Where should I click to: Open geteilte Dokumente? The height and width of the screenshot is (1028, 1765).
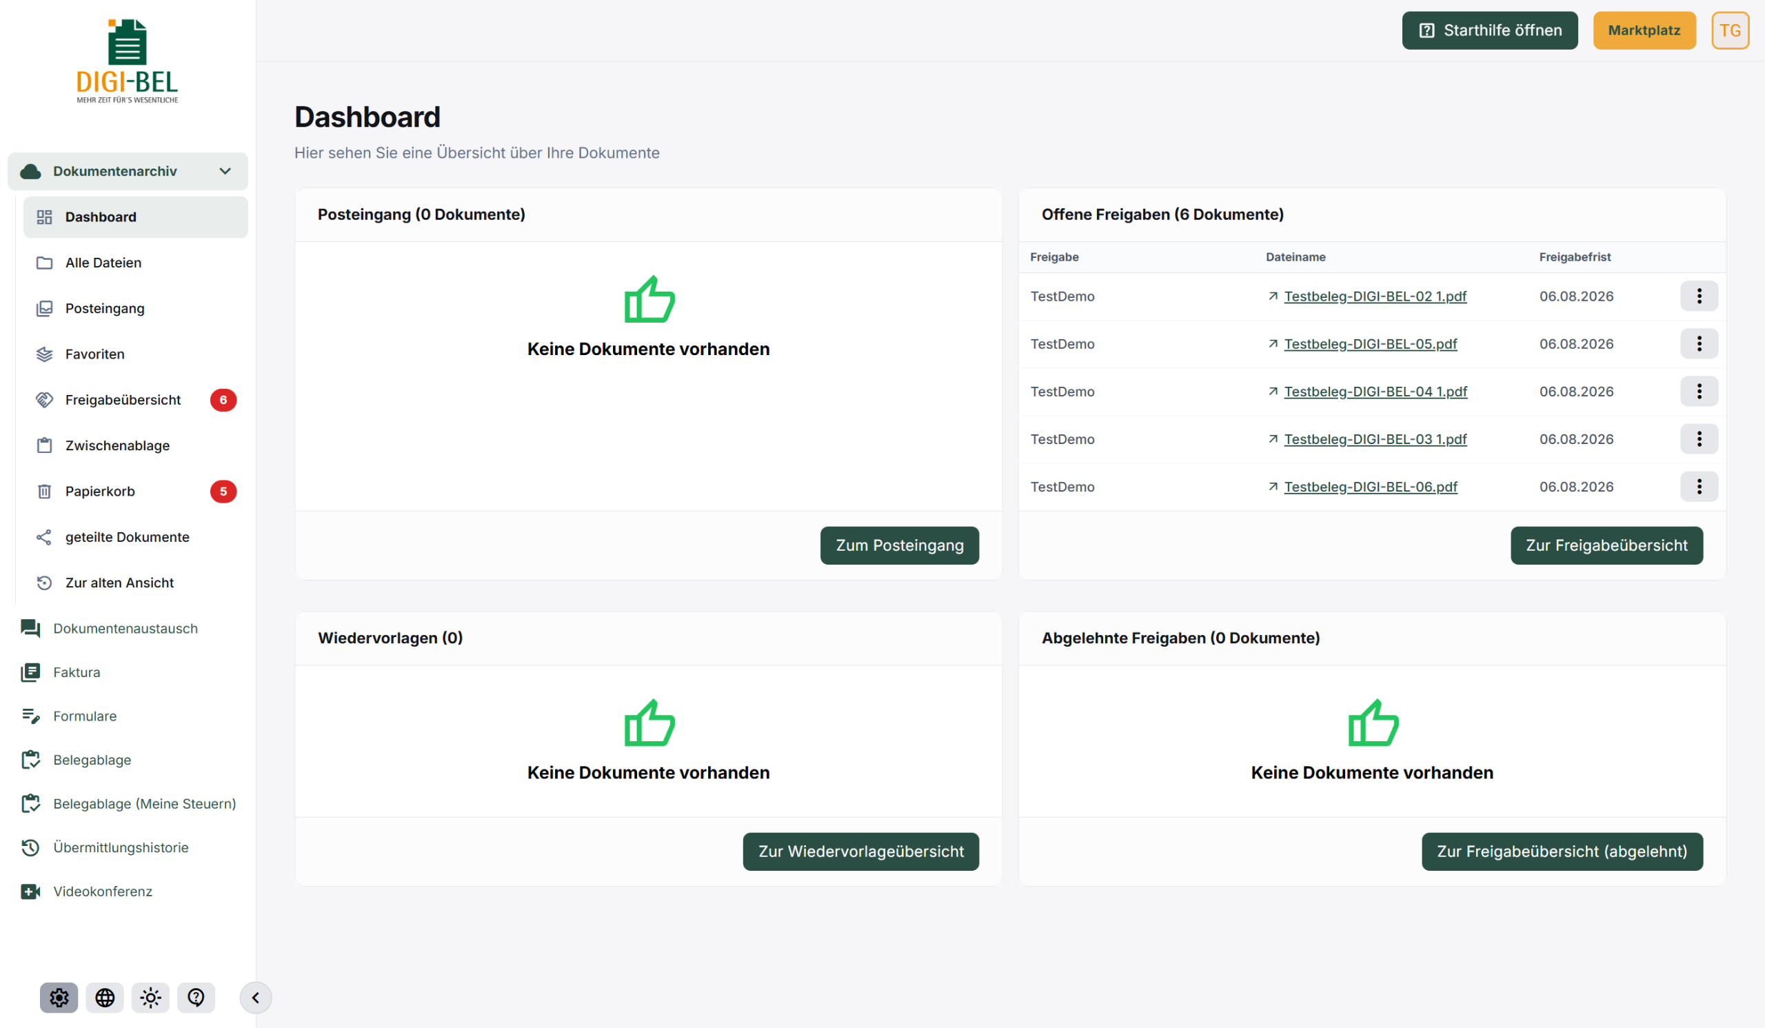[x=135, y=537]
